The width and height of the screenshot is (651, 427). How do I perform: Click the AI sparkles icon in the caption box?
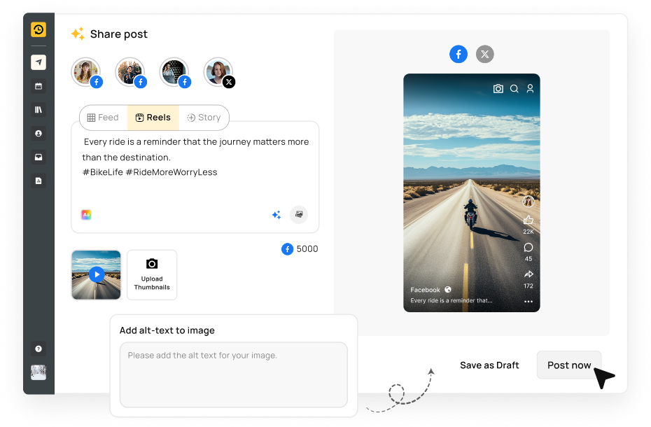[x=276, y=215]
